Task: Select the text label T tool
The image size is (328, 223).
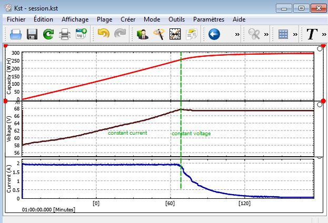Action: pos(312,35)
